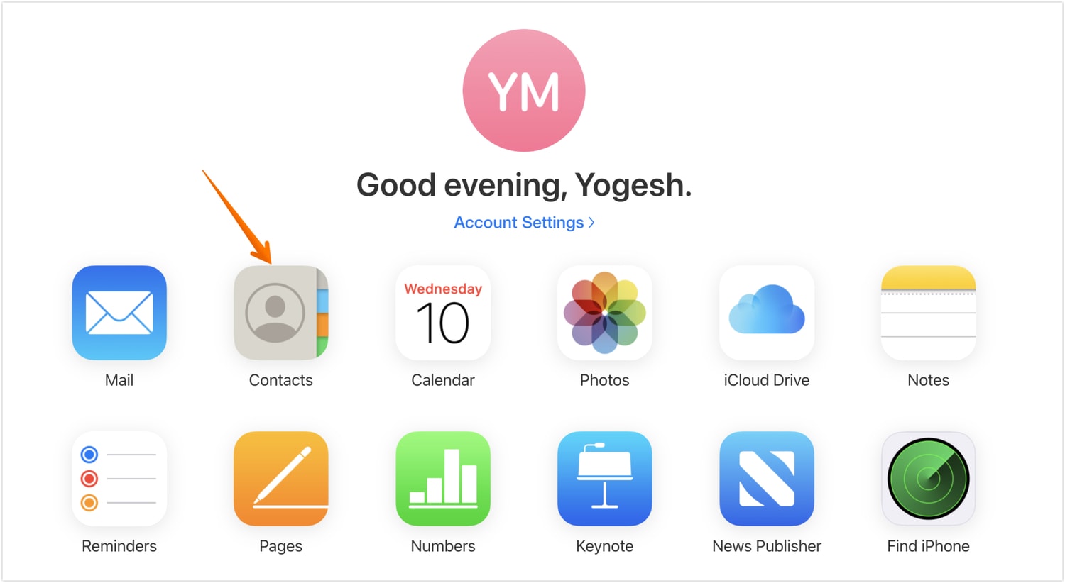Select the YM profile avatar
Screen dimensions: 1065x583
[x=524, y=90]
